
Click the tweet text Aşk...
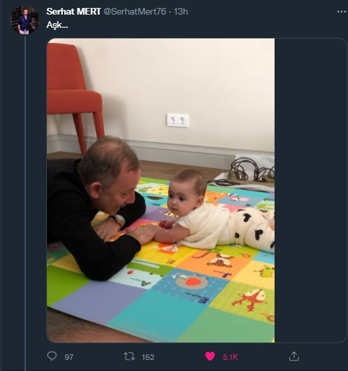click(57, 25)
